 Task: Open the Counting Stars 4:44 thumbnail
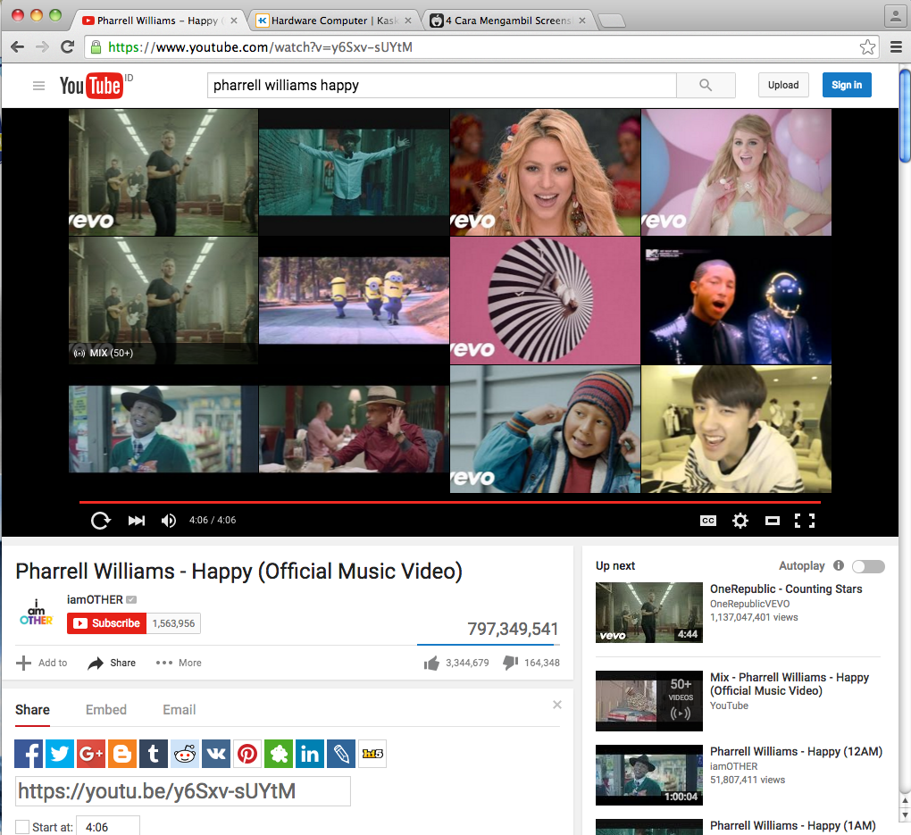649,613
